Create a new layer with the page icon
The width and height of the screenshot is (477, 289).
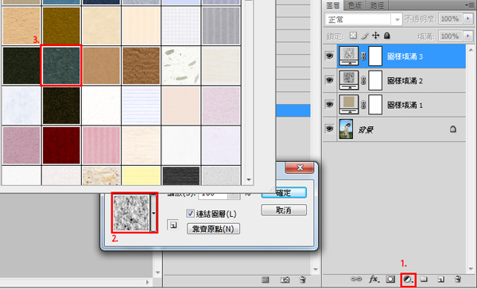[x=440, y=279]
